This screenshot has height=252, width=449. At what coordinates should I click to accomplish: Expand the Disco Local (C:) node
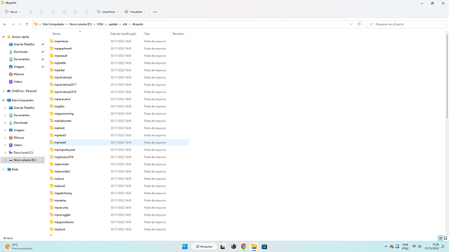click(5, 153)
